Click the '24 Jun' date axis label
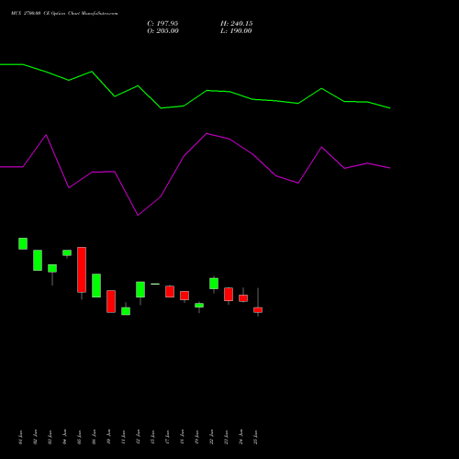Screen dimensions: 459x459 [241, 437]
